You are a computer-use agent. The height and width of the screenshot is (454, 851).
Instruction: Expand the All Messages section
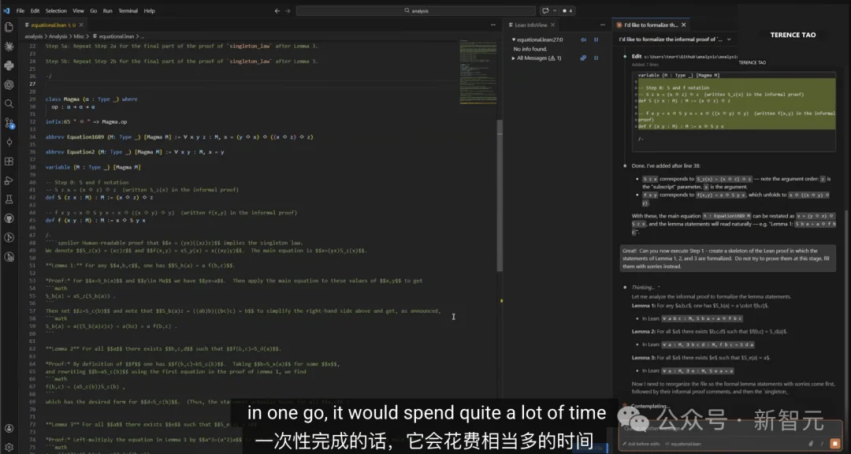[x=514, y=58]
